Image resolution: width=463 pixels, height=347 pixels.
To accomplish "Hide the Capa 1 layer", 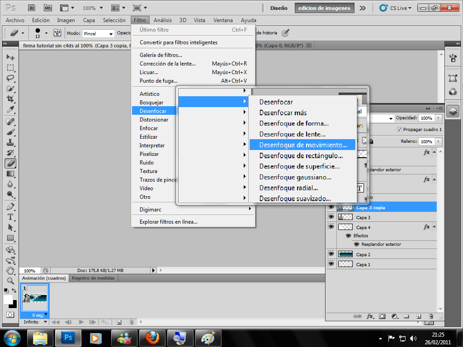I will point(331,264).
